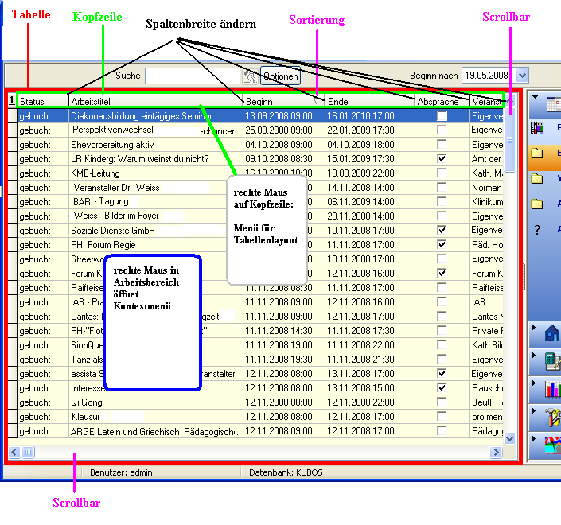Click the horizontal scrollbar right arrow
561x525 pixels.
(496, 453)
